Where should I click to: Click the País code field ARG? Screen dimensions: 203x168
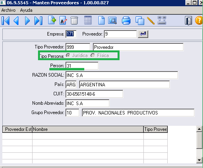click(71, 84)
